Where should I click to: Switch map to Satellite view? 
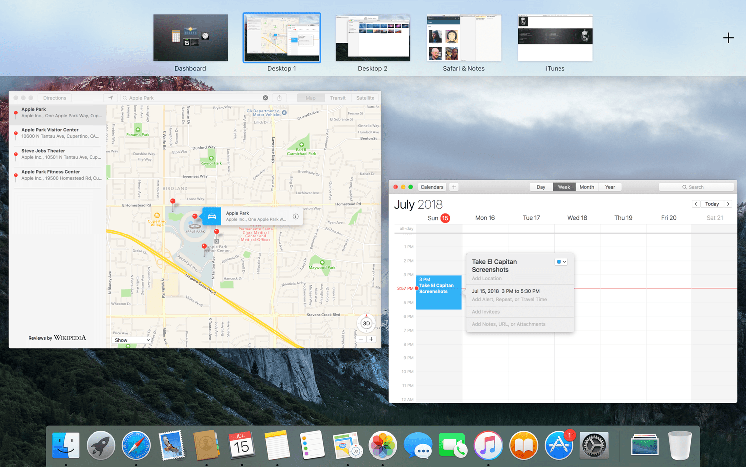tap(365, 98)
